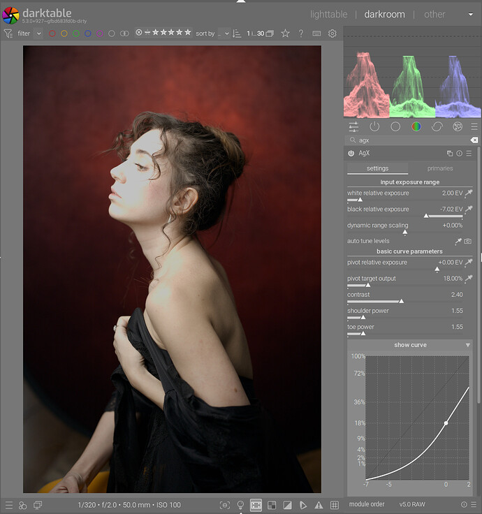This screenshot has height=514, width=482.
Task: Pick white relative exposure with eyedropper
Action: coord(469,193)
